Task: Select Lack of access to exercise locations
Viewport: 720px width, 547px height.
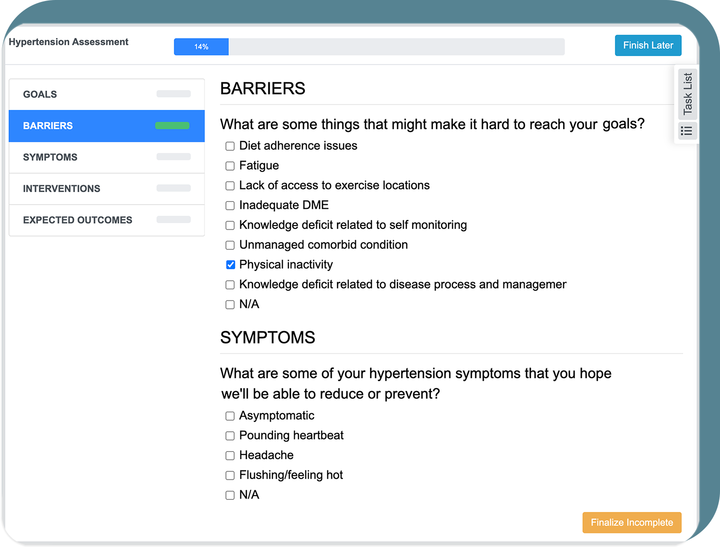Action: pyautogui.click(x=230, y=186)
